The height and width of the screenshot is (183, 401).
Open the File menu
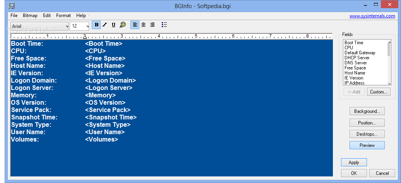click(14, 16)
